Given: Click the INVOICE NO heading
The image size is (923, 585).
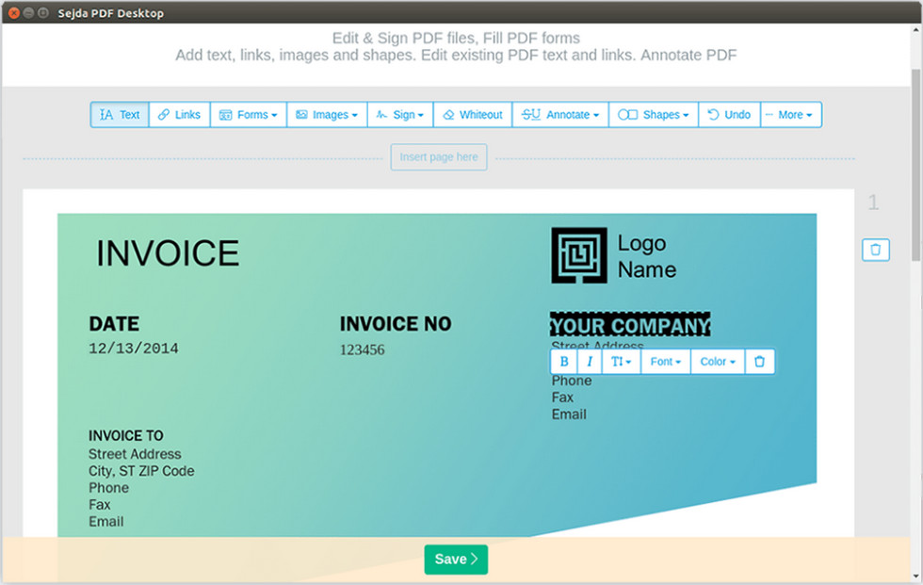Looking at the screenshot, I should click(x=396, y=324).
